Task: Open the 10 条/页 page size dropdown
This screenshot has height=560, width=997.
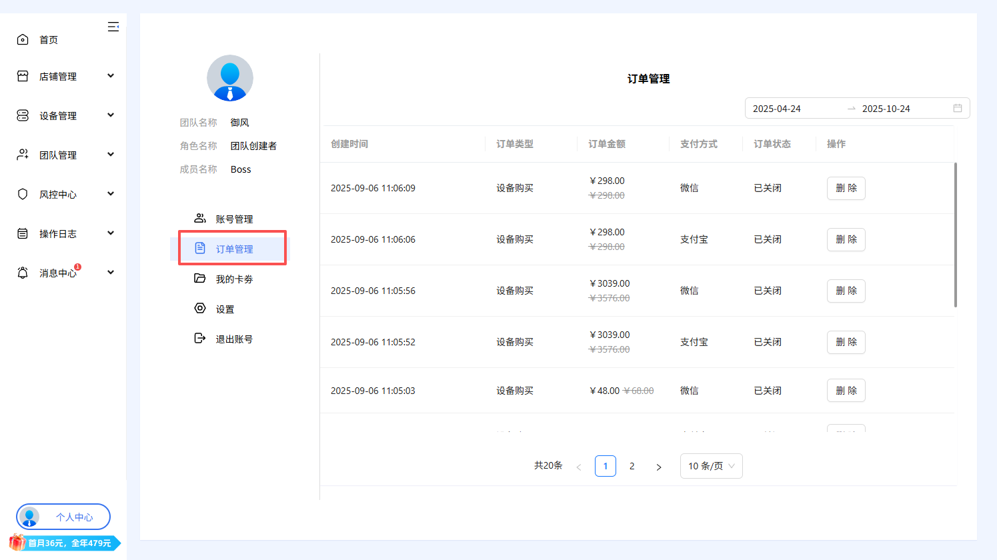Action: (711, 466)
